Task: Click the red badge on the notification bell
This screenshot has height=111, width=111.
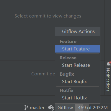Action: [x=110, y=62]
